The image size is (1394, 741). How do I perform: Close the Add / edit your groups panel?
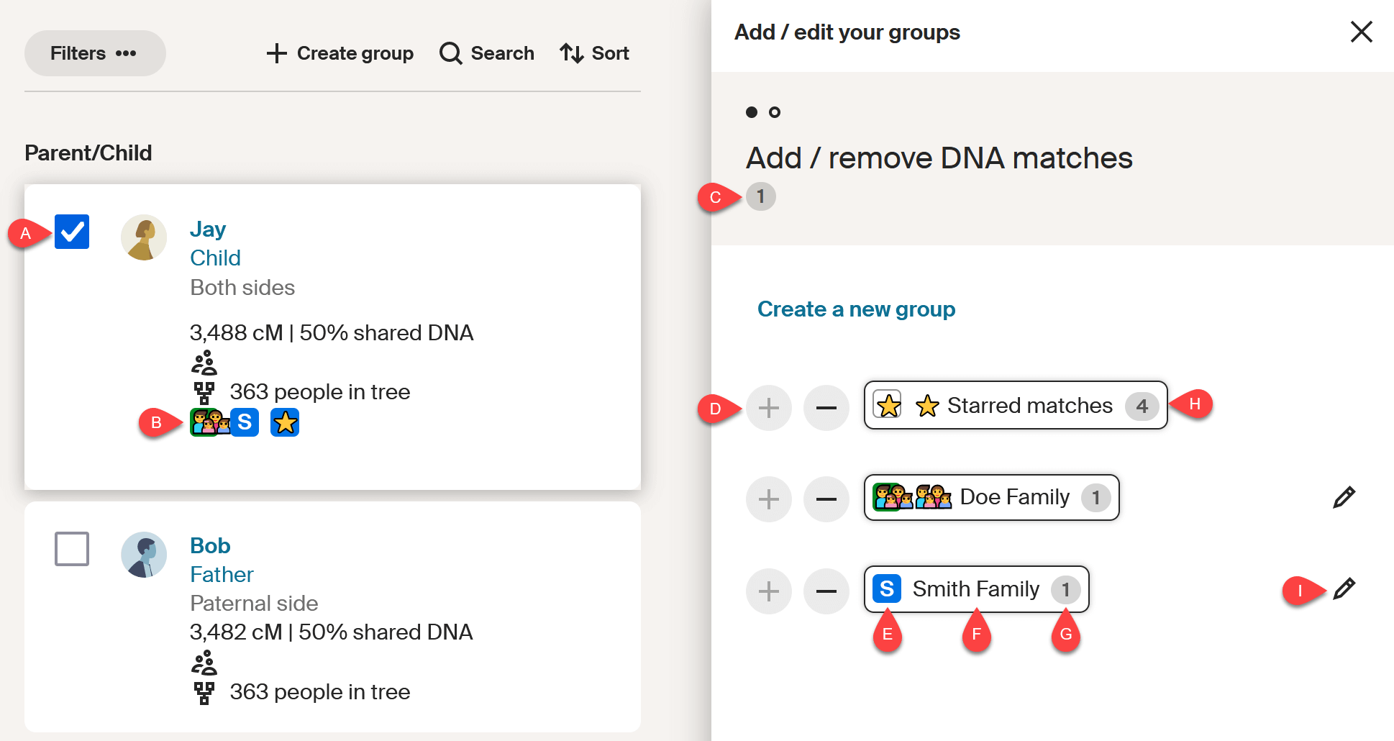coord(1362,32)
